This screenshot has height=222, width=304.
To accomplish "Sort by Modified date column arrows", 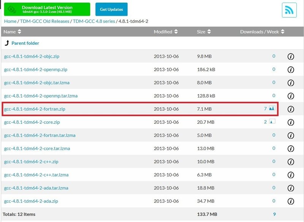I will pyautogui.click(x=176, y=31).
